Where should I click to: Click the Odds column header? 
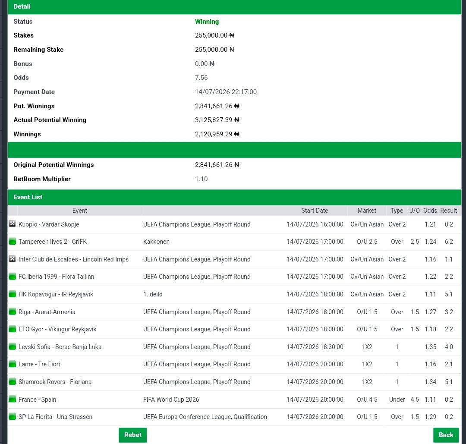coord(430,211)
